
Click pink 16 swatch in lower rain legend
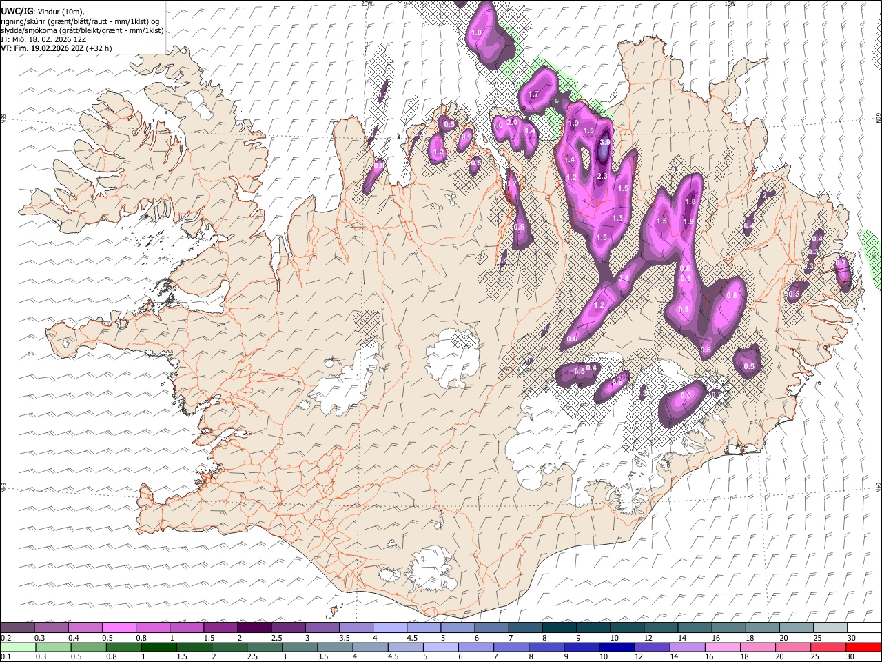pyautogui.click(x=722, y=647)
